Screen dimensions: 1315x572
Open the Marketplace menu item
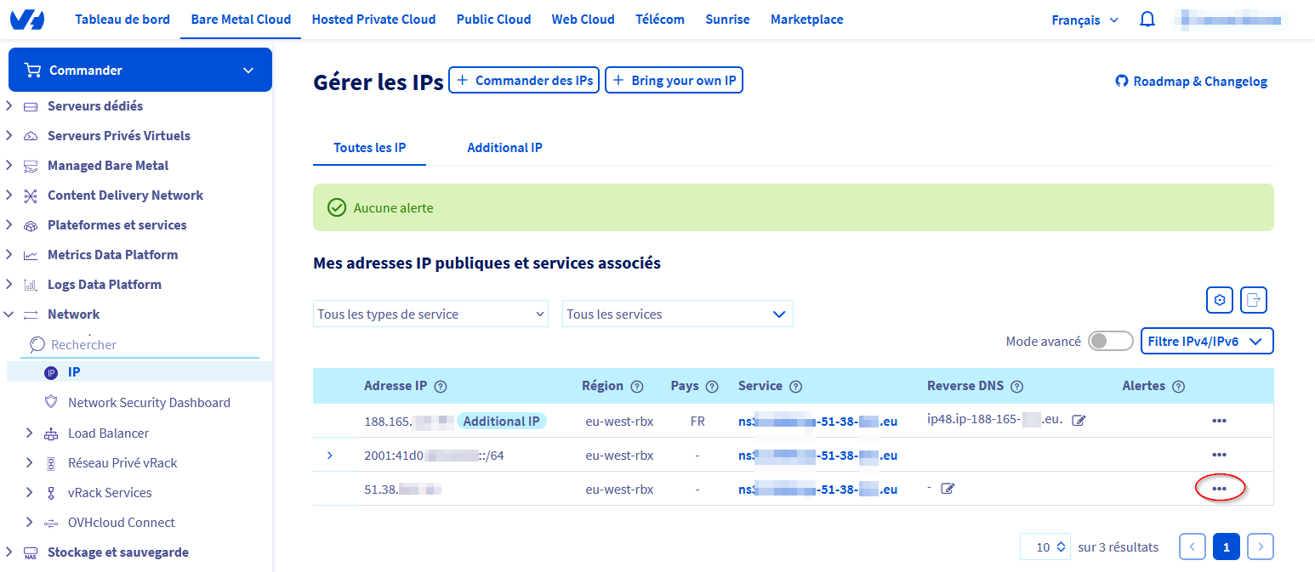(807, 19)
